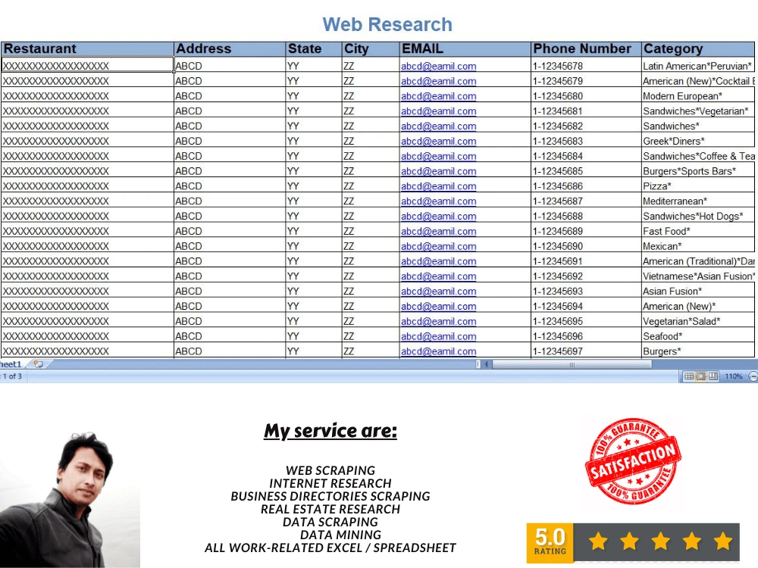Image resolution: width=758 pixels, height=568 pixels.
Task: Click the DATA MINING service line
Action: coord(340,535)
